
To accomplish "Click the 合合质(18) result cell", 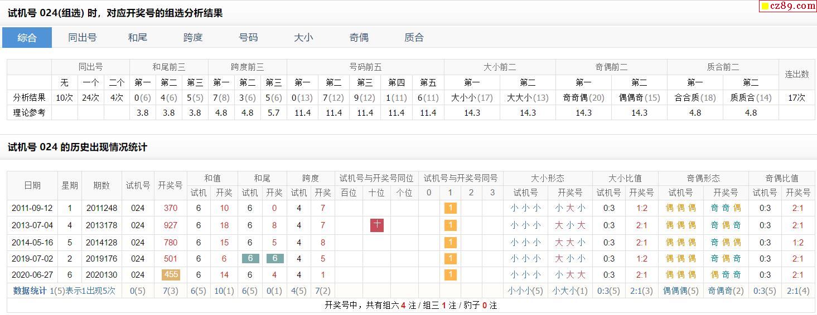I will point(695,97).
